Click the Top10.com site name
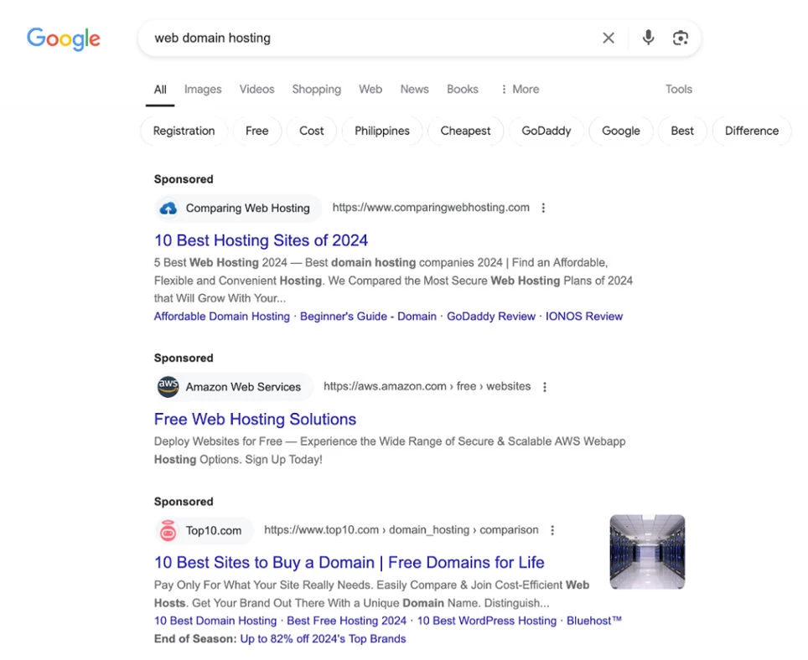This screenshot has height=660, width=808. (214, 531)
